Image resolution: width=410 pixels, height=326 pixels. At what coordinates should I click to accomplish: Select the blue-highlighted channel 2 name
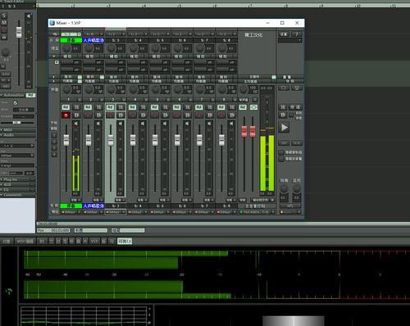93,40
